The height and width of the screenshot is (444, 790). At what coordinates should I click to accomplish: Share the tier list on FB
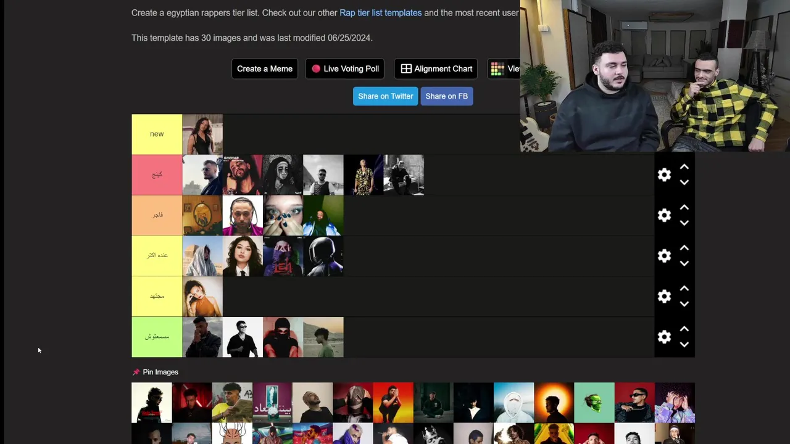tap(447, 96)
